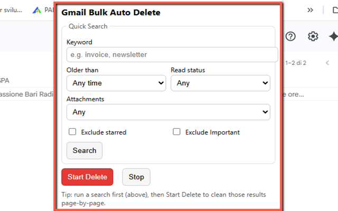338x211 pixels.
Task: Click the Google Ads bookmark icon
Action: tap(36, 9)
